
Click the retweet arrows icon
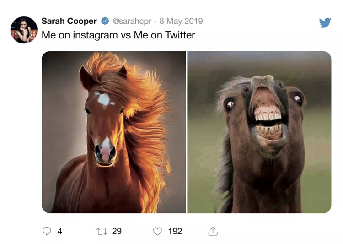point(102,231)
